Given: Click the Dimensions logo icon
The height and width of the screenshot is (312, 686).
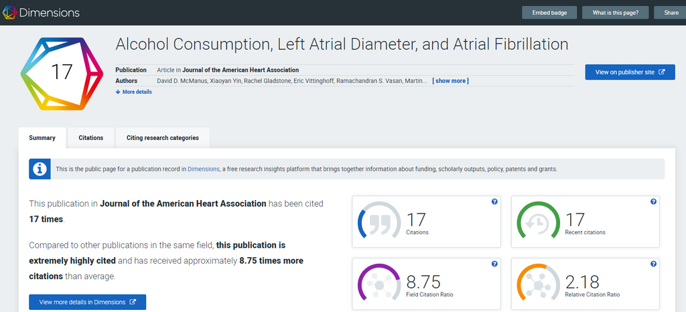Looking at the screenshot, I should 11,12.
